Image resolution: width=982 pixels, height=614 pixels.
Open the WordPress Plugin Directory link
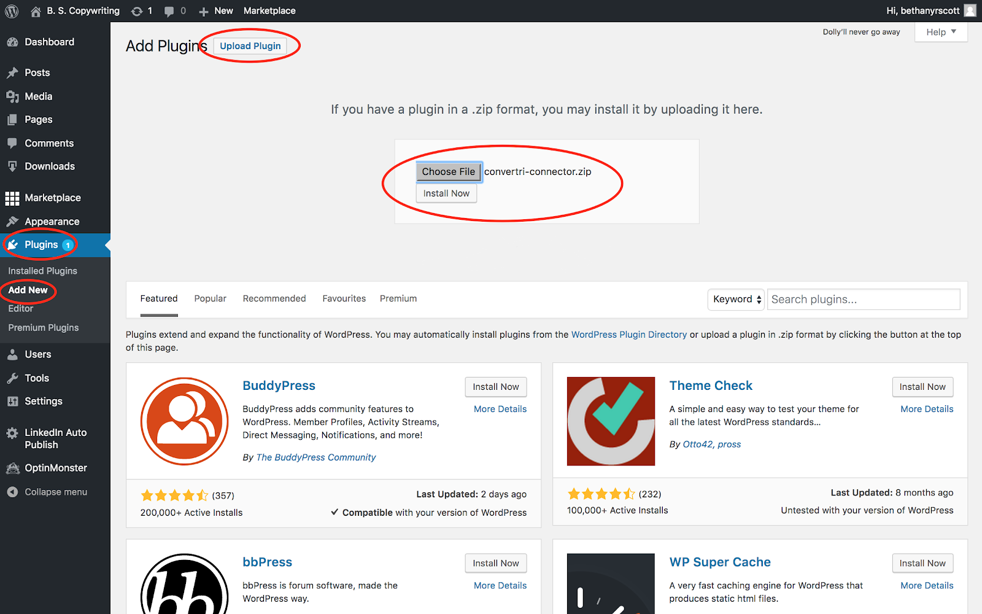(629, 335)
